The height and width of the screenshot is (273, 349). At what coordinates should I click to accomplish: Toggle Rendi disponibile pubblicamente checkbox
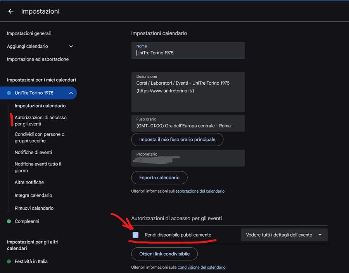(135, 235)
